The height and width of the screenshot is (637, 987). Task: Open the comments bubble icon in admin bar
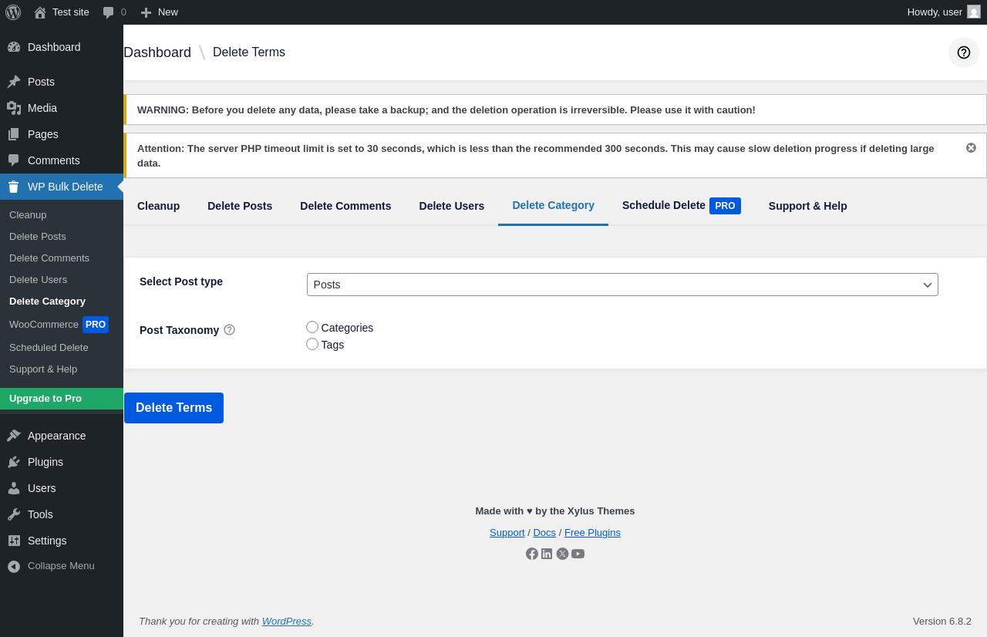[108, 12]
